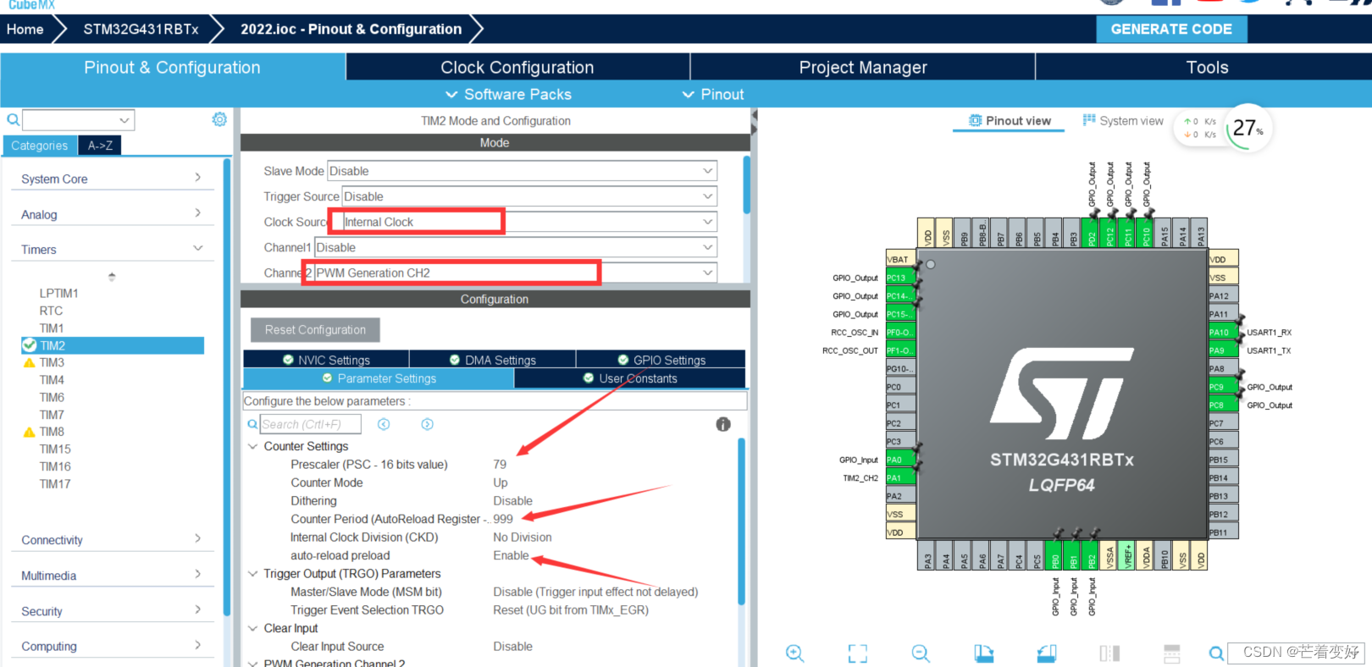Expand the Connectivity category
Image resolution: width=1372 pixels, height=667 pixels.
pyautogui.click(x=112, y=540)
